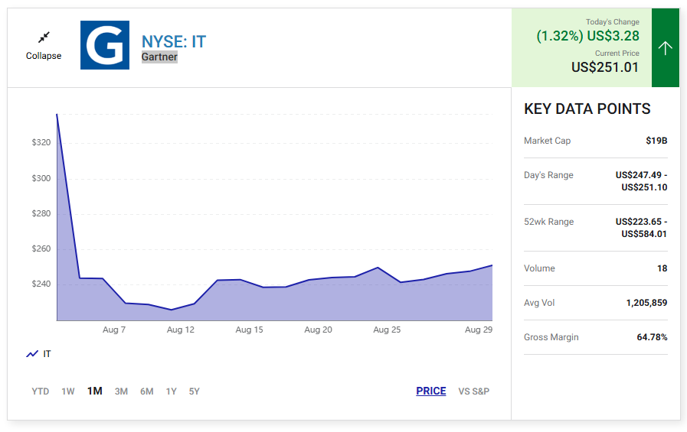This screenshot has height=432, width=687.
Task: Click the chart peak at the start of the line
Action: pos(57,115)
